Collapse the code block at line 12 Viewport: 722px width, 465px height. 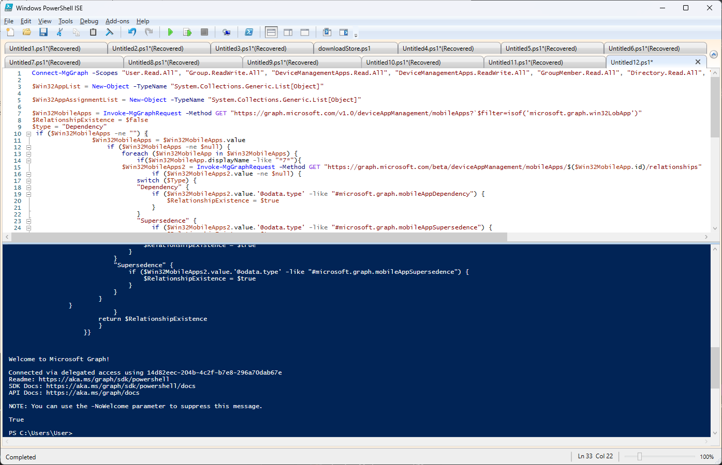[x=28, y=147]
